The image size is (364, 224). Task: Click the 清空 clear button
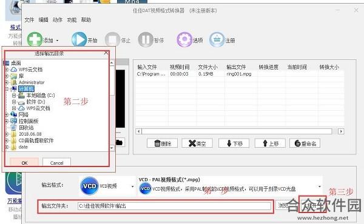point(197,143)
